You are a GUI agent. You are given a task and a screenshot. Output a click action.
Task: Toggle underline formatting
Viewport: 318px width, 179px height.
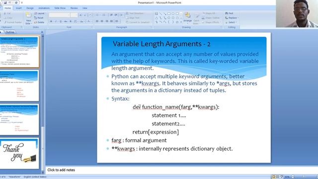click(61, 21)
